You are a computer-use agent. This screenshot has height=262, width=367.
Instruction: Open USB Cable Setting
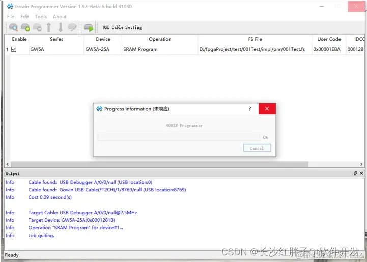click(122, 27)
